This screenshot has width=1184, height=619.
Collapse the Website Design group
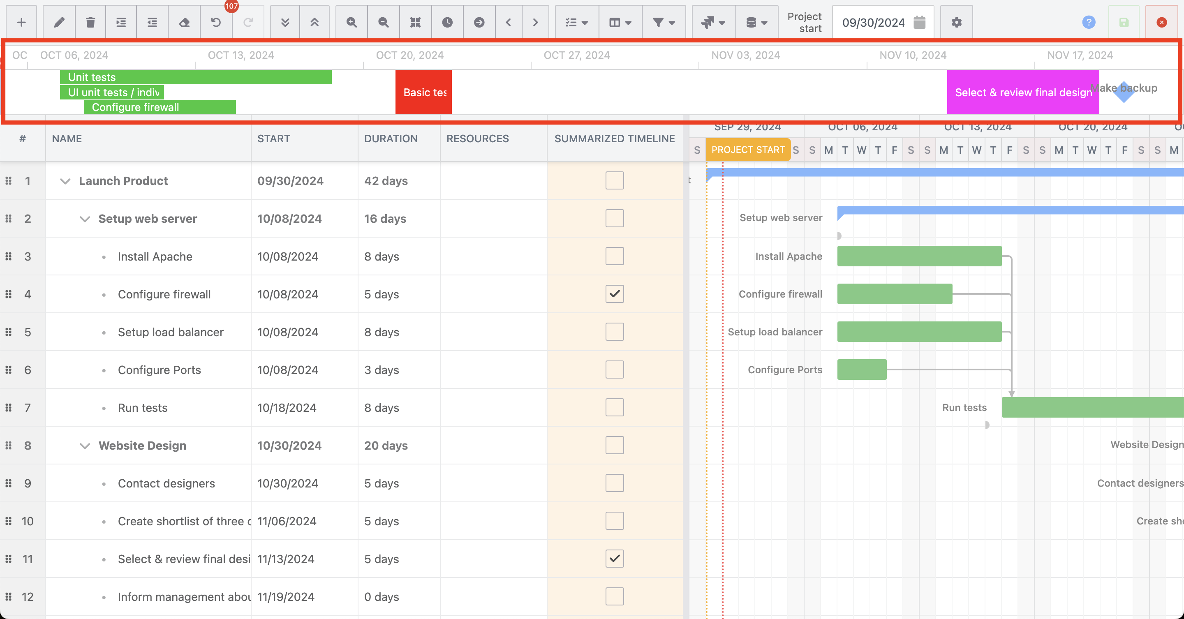pos(85,446)
